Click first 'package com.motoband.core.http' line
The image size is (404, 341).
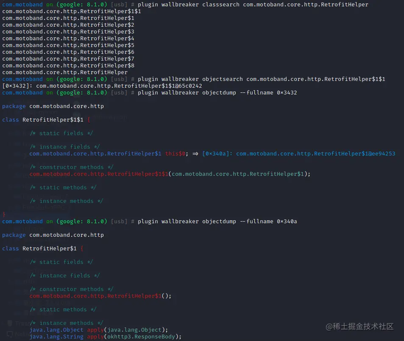[53, 106]
